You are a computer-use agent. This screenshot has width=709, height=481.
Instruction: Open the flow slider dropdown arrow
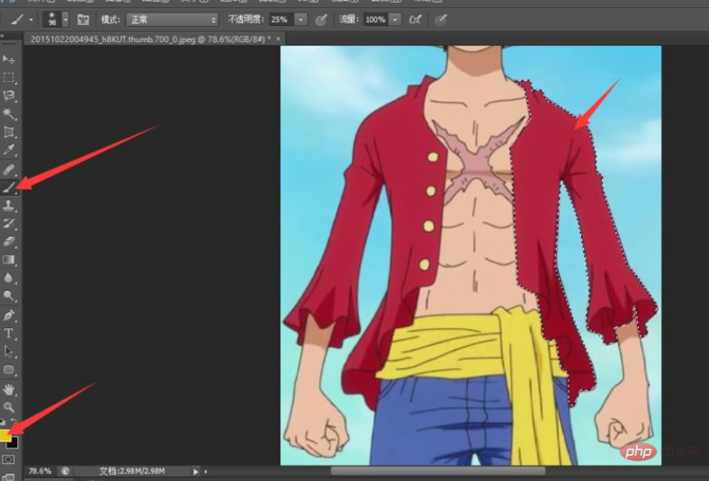click(395, 20)
